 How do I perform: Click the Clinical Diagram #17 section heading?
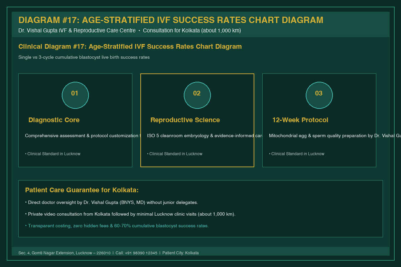click(130, 47)
